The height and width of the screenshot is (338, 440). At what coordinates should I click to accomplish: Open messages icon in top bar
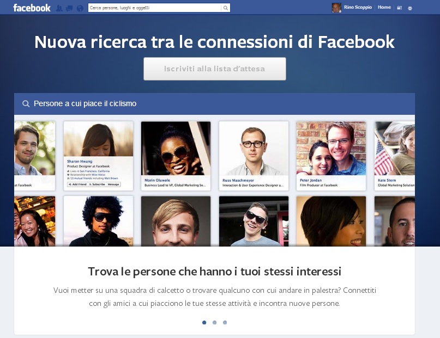[x=69, y=8]
